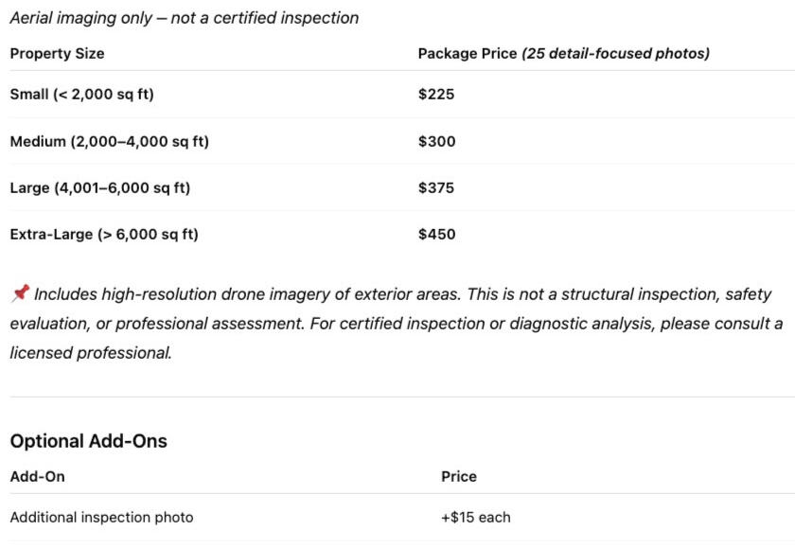Click the '+$15 each' price cell
The width and height of the screenshot is (795, 548).
point(476,518)
